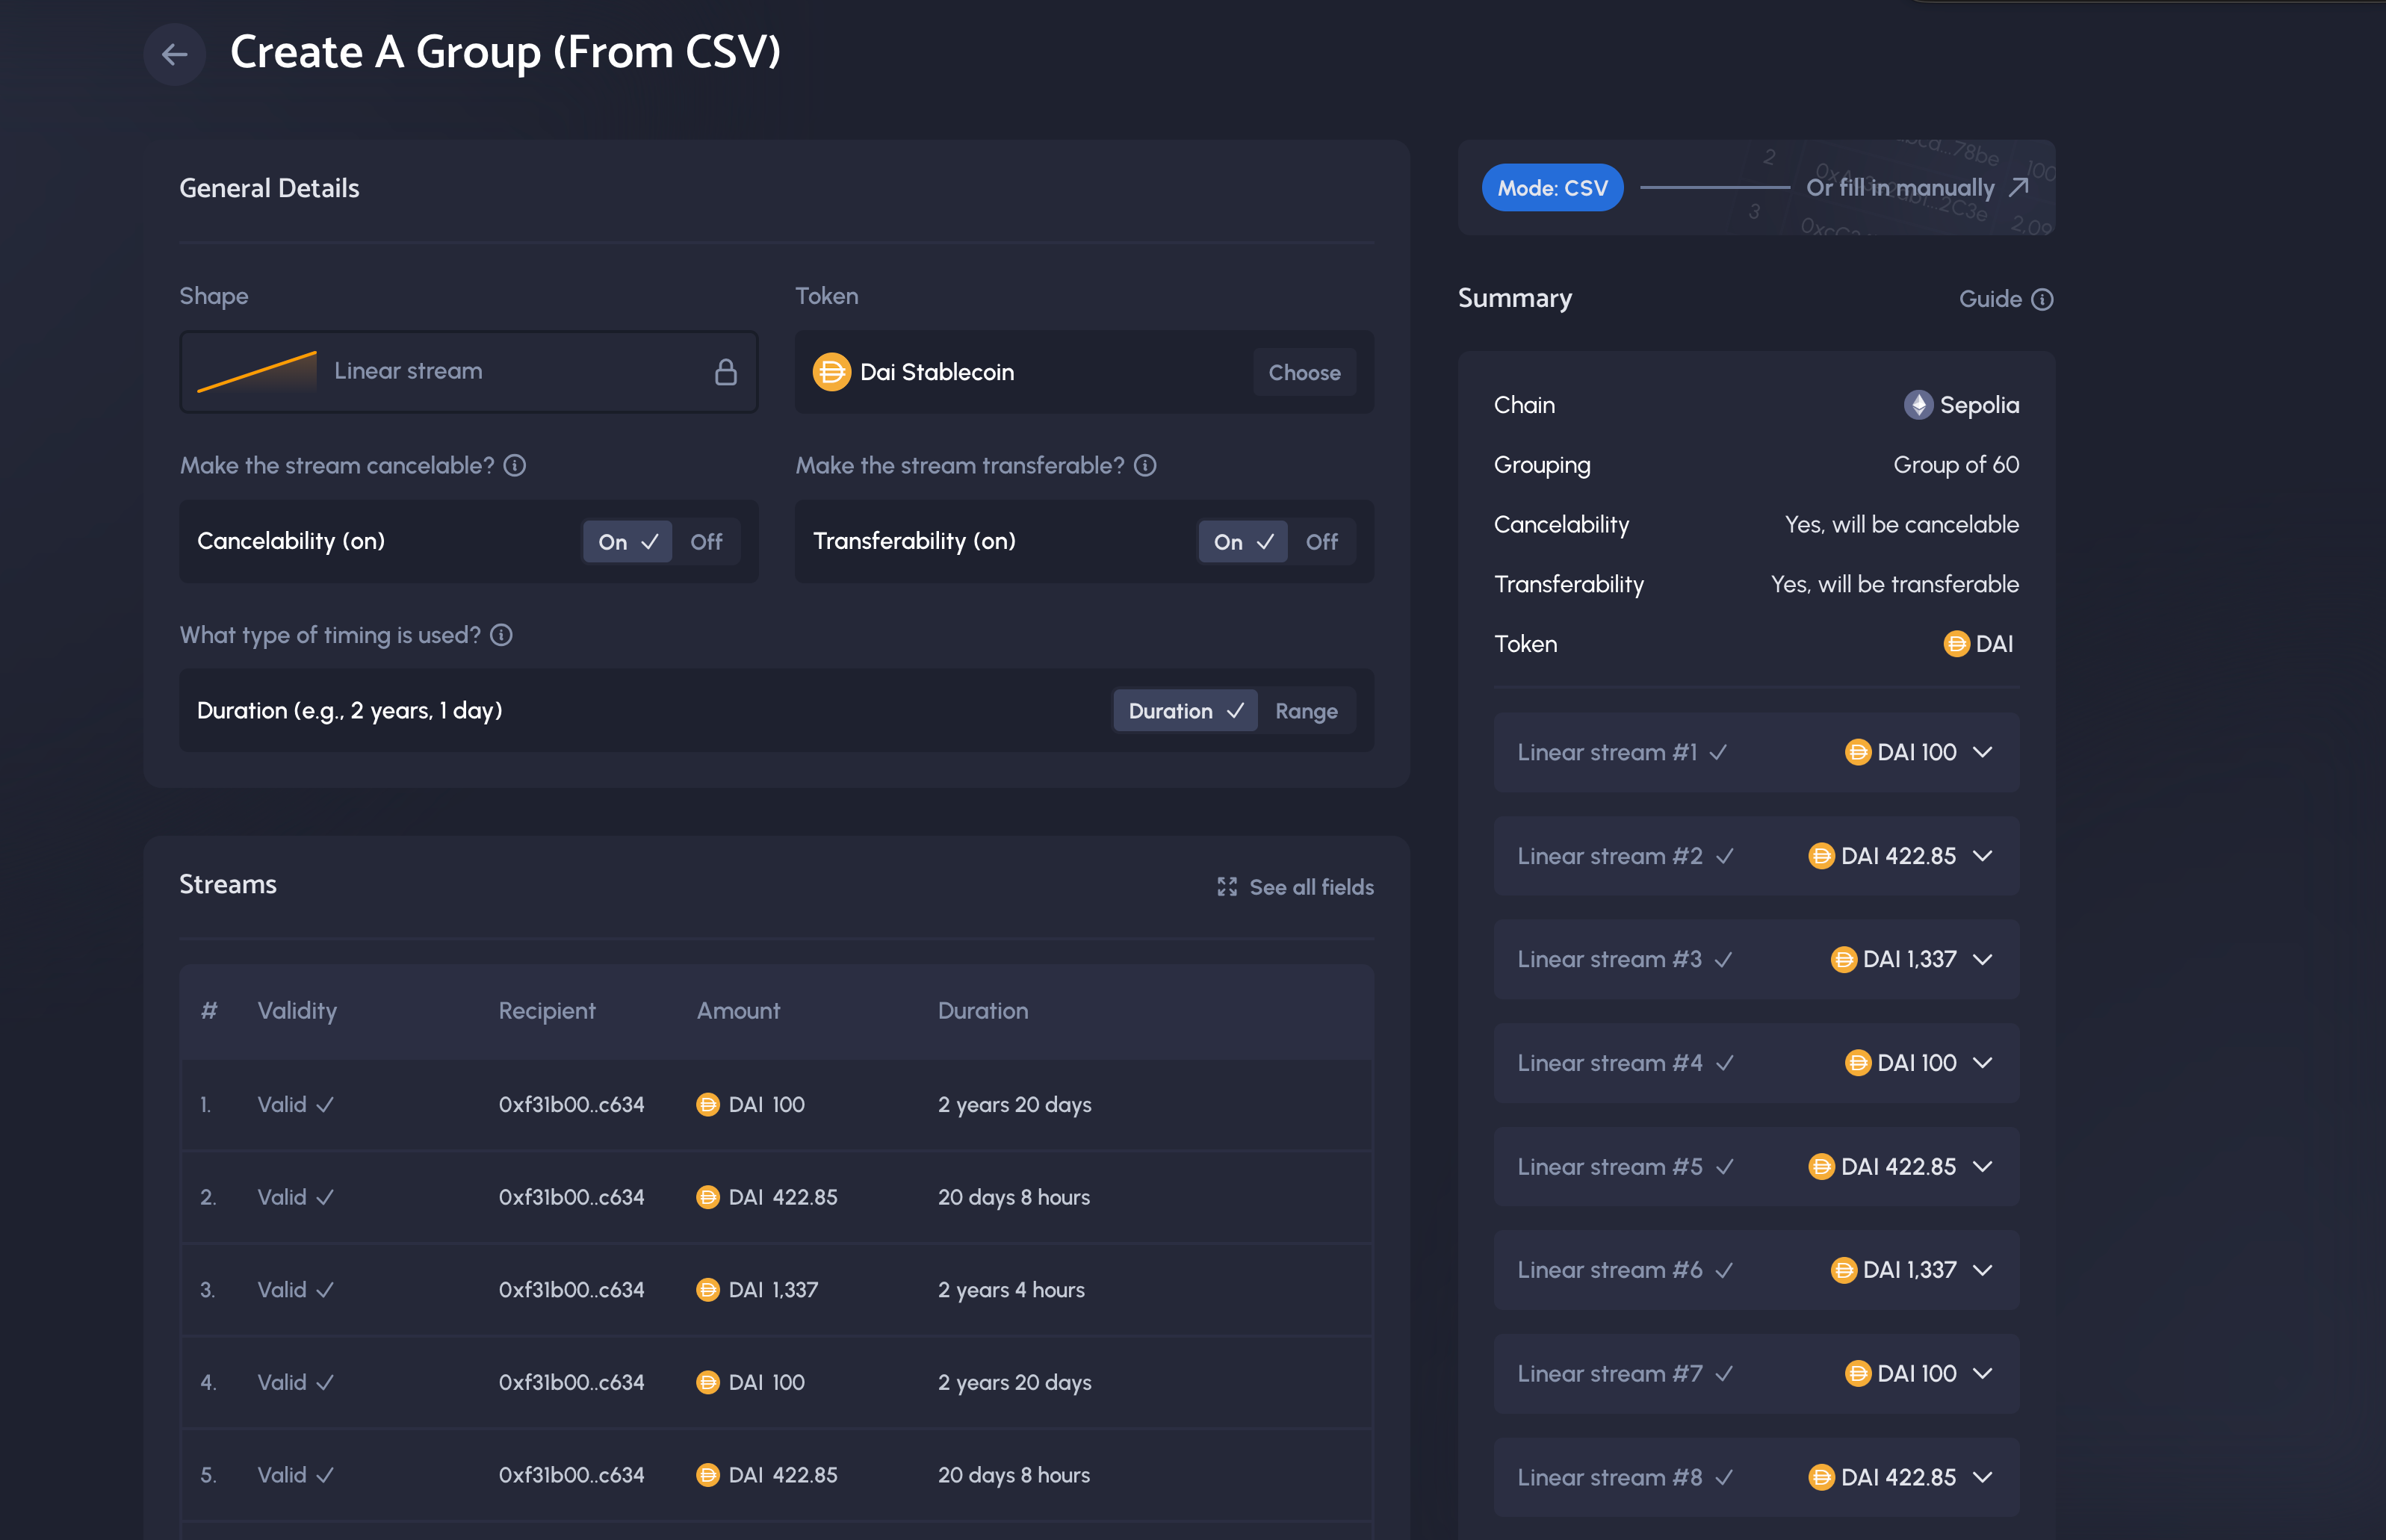Click the Dai Stablecoin token icon

833,370
